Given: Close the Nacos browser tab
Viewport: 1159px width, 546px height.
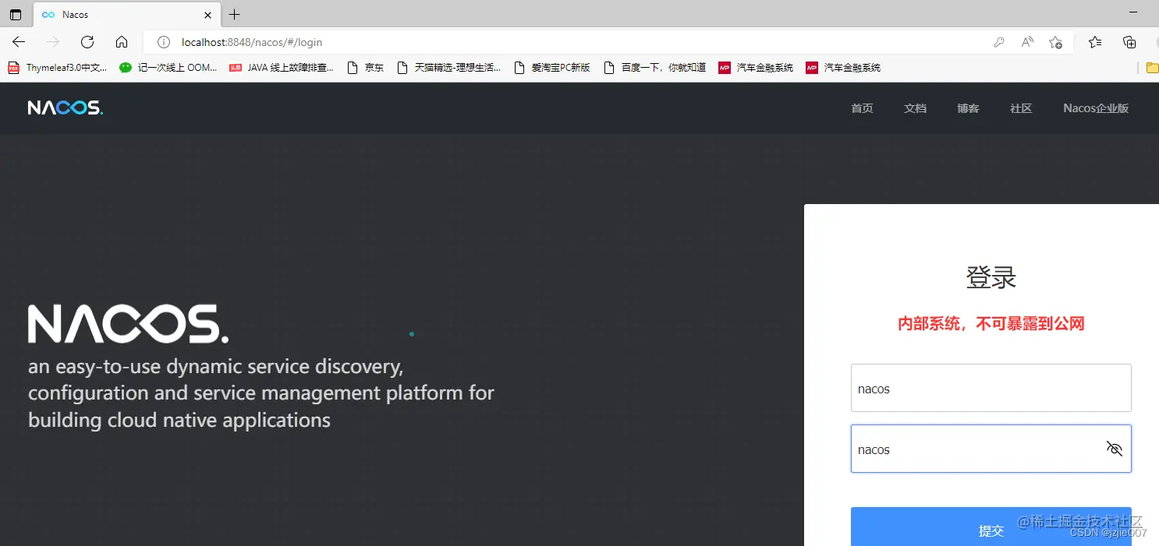Looking at the screenshot, I should tap(208, 15).
